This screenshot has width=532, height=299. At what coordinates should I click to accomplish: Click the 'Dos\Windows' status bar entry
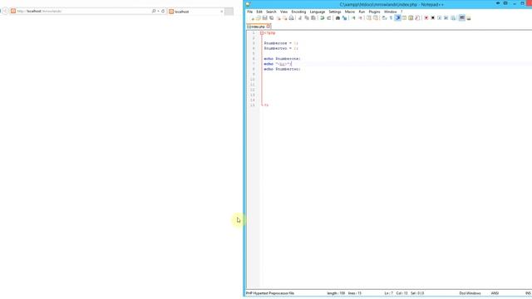pos(470,293)
